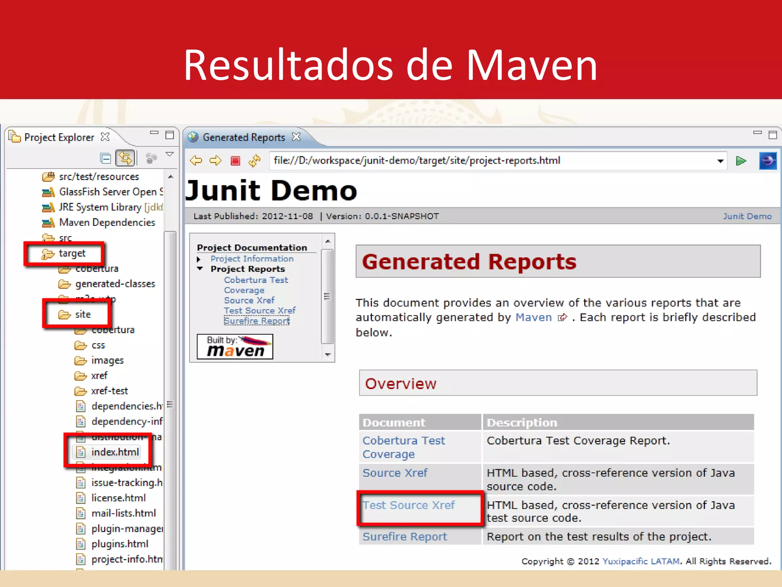Viewport: 782px width, 587px height.
Task: Click the browser Forward arrow icon
Action: [x=216, y=161]
